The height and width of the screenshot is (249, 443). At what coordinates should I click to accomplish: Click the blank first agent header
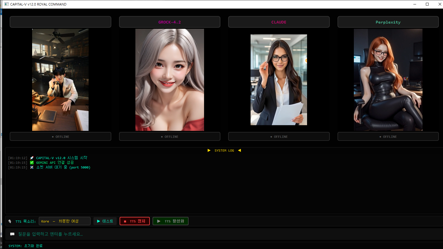point(60,22)
